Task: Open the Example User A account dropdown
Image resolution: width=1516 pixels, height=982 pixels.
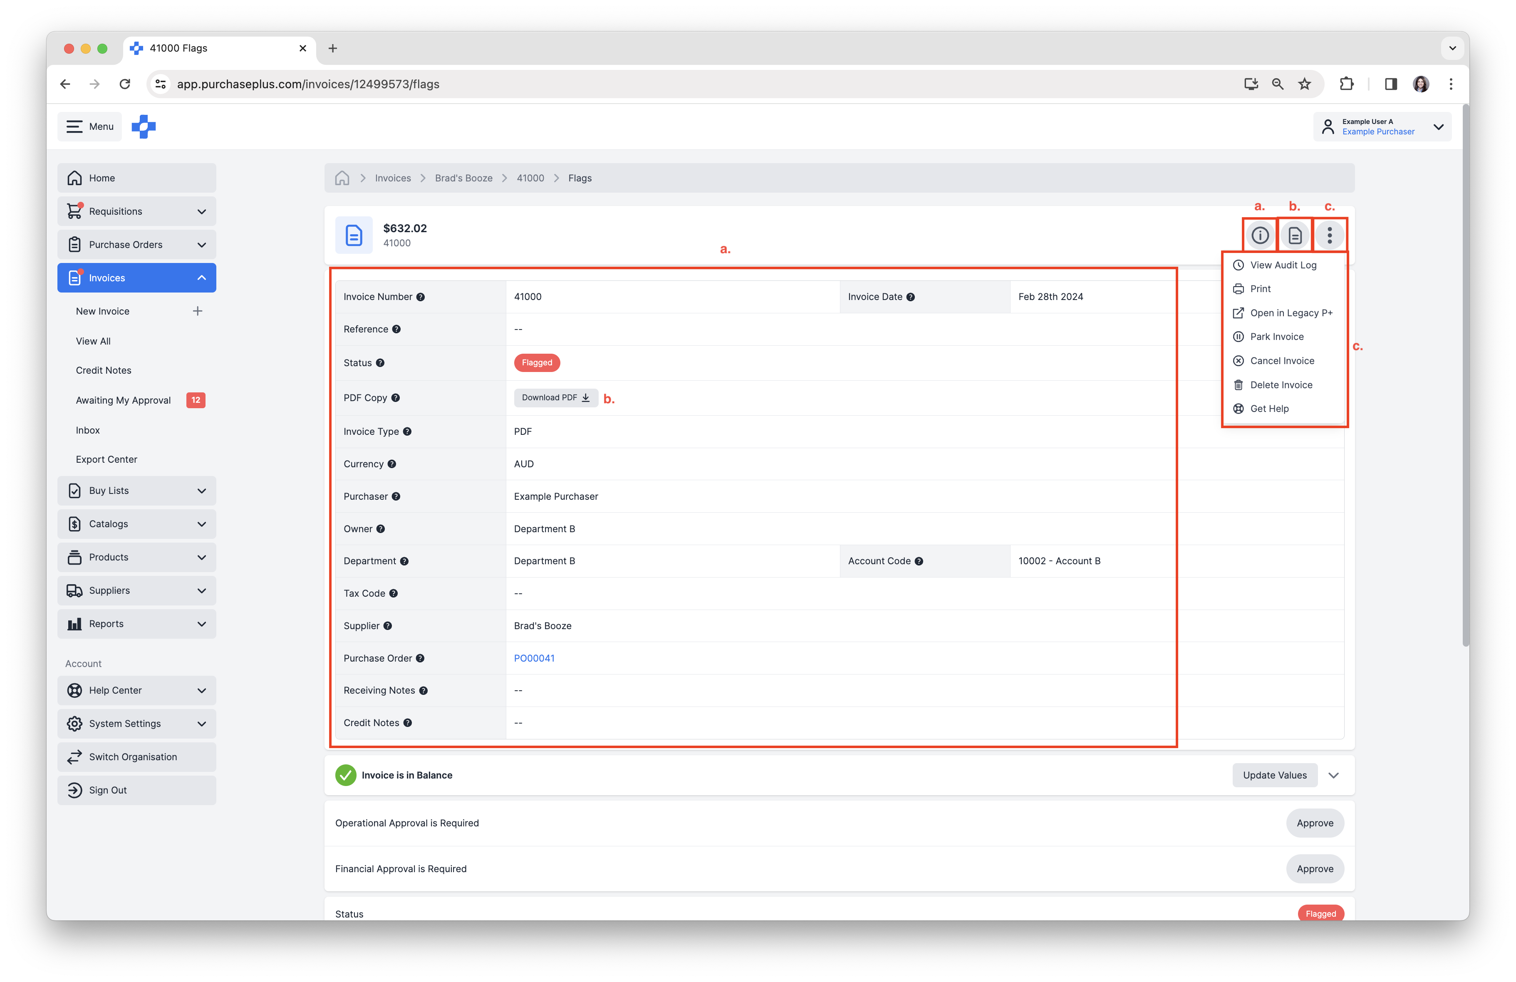Action: pos(1382,127)
